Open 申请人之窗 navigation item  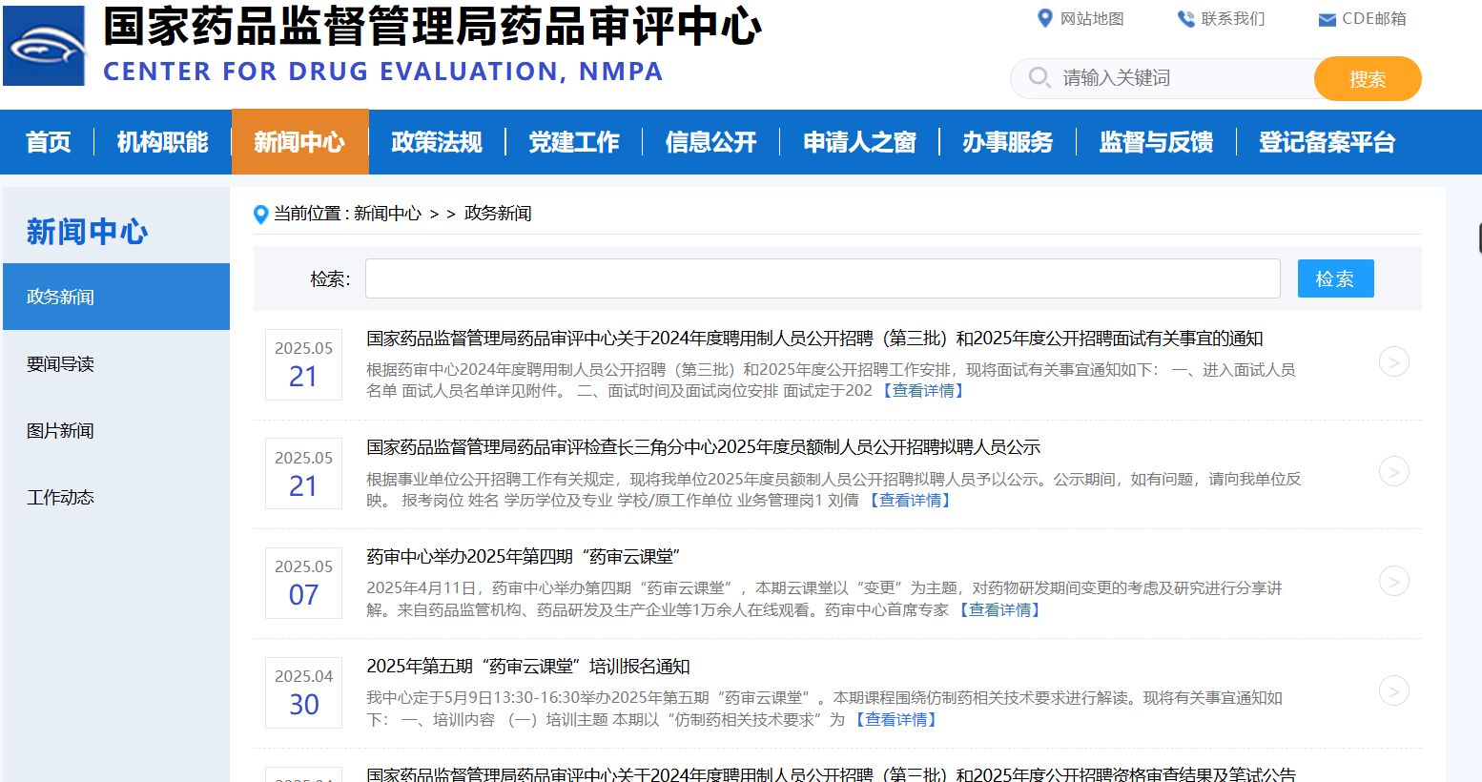[860, 142]
